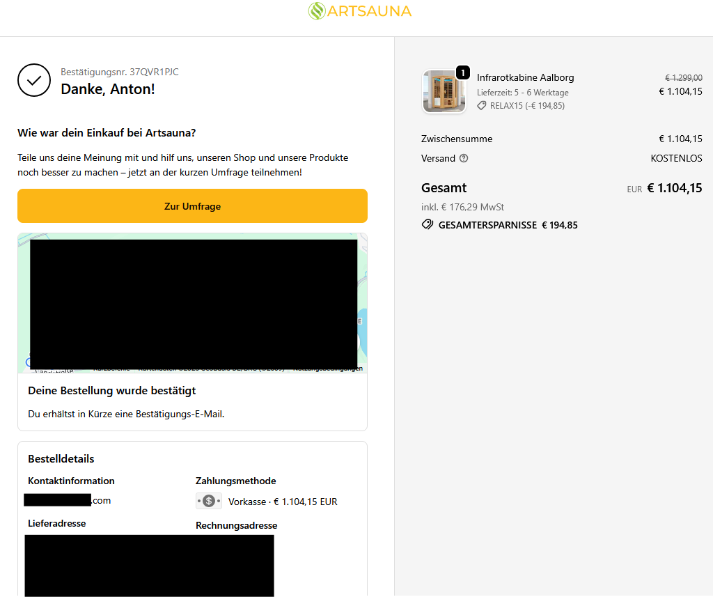Click the Vorkasse payment method icon
The image size is (713, 597).
click(x=209, y=501)
